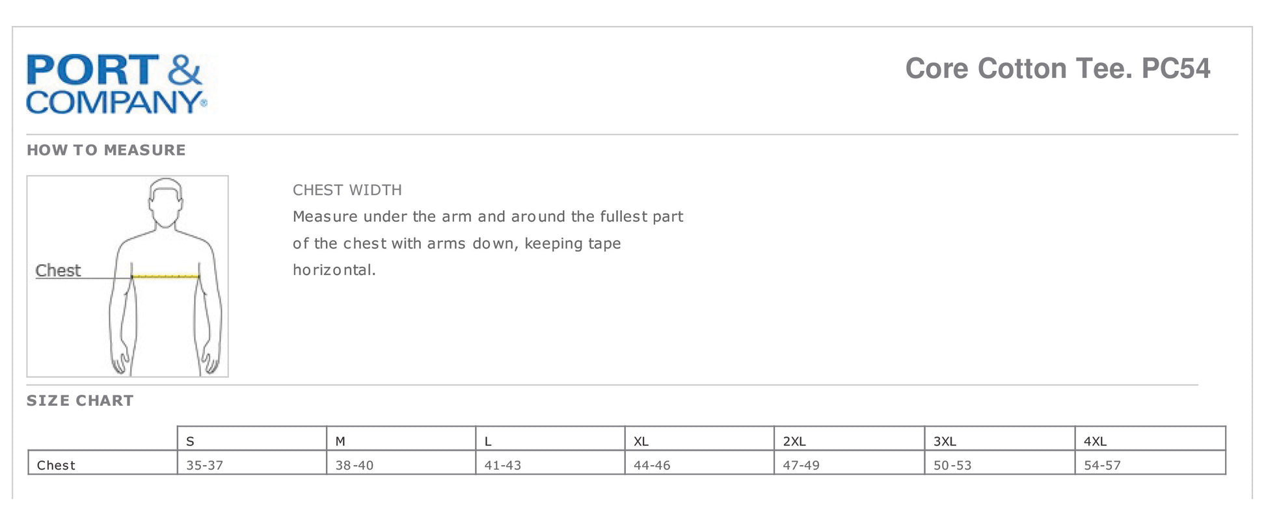Click the SIZE CHART heading
This screenshot has width=1266, height=521.
(80, 401)
